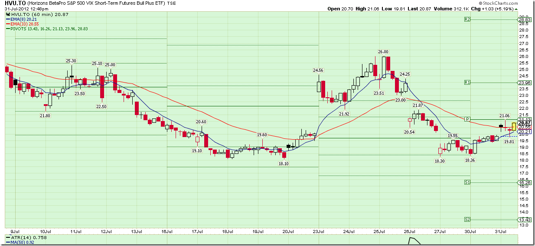Click the 20.60 price label

201,122
